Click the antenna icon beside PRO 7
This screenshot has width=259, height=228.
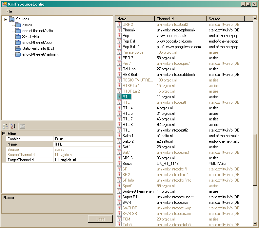[x=119, y=58]
